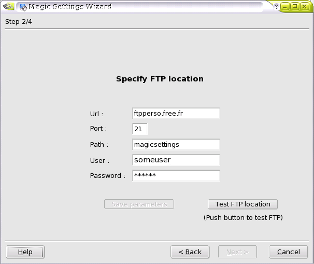Cancel the wizard
The width and height of the screenshot is (314, 264).
[289, 252]
